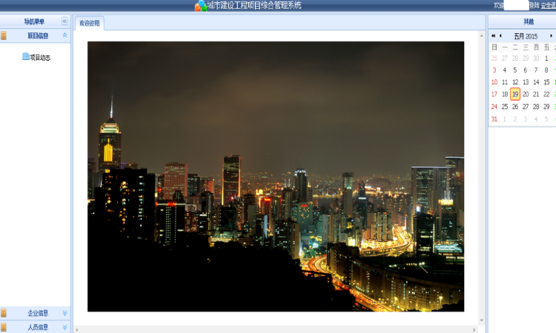
Task: Select Sunday date 17 in calendar
Action: (x=494, y=94)
